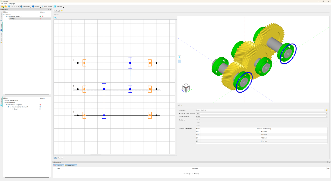Open the Components toolbar menu
This screenshot has height=181, width=331.
[25, 6]
